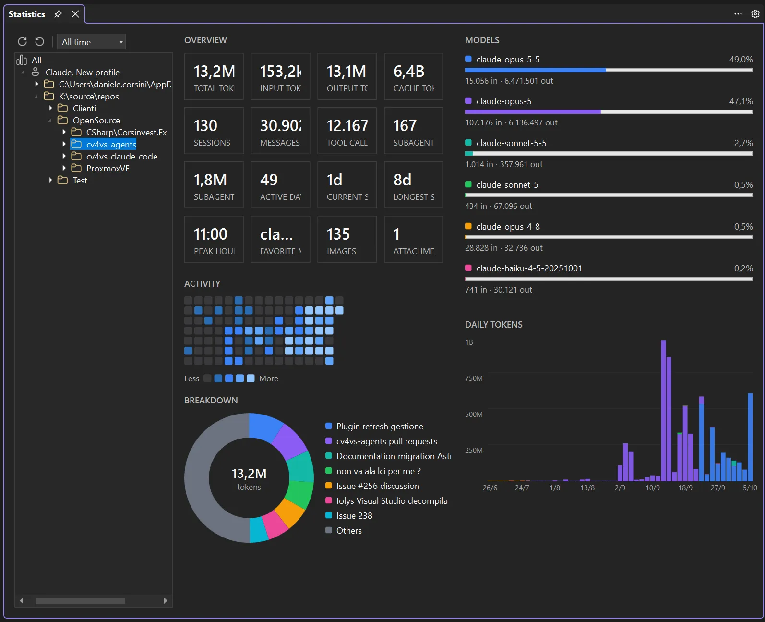
Task: Click the horizontal scrollbar thumb in tree panel
Action: coord(81,601)
